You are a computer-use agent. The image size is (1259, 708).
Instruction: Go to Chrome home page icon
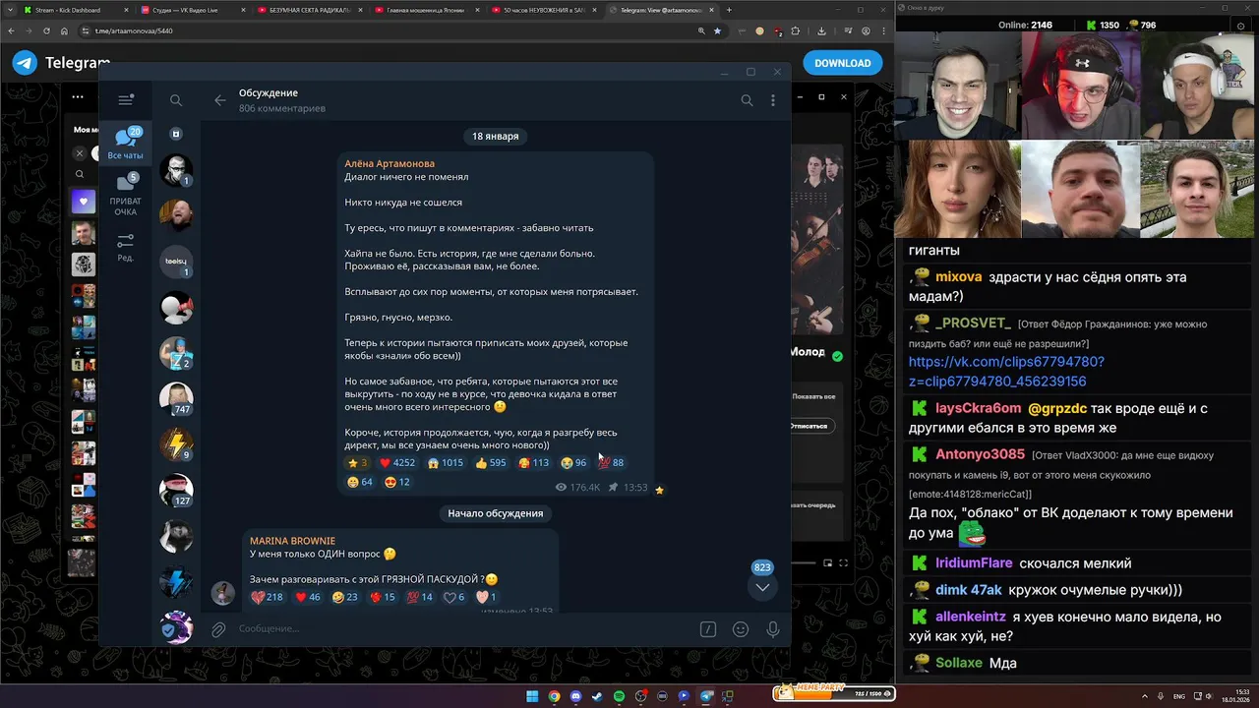(x=64, y=30)
